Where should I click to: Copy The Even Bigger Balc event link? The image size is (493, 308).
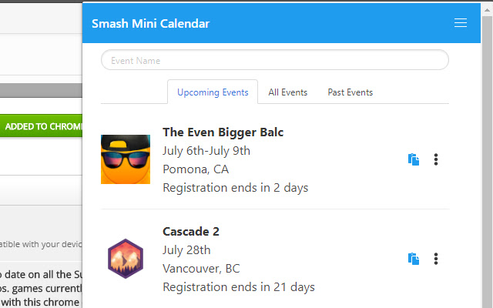point(414,159)
